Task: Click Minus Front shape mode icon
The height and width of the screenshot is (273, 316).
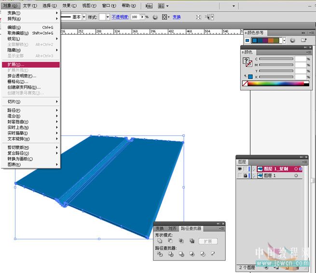Action: [170, 241]
